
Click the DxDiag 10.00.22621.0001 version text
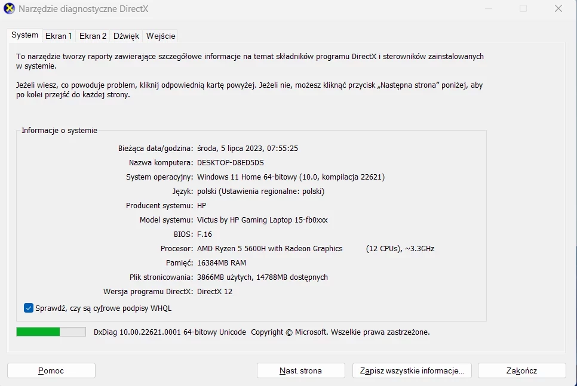point(170,332)
